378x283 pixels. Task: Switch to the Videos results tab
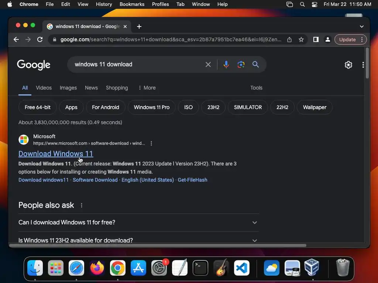tap(44, 88)
